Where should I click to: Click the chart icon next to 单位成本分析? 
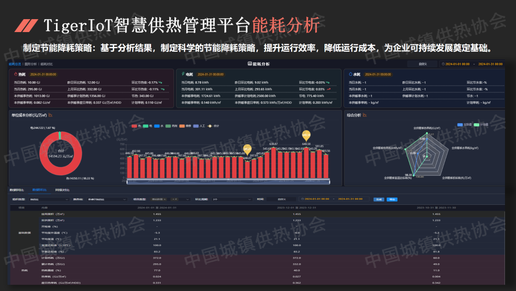tap(50, 115)
